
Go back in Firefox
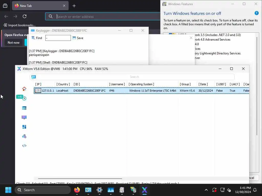(x=6, y=16)
